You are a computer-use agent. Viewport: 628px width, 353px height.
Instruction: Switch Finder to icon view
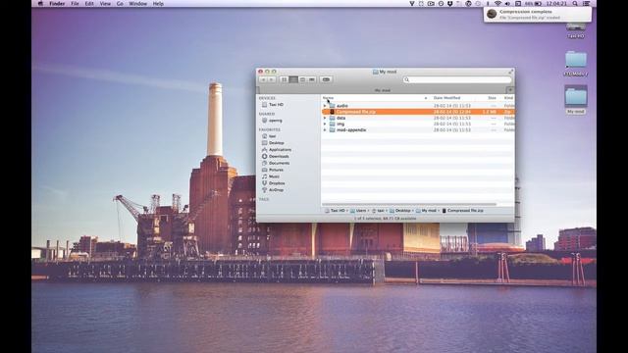point(285,79)
